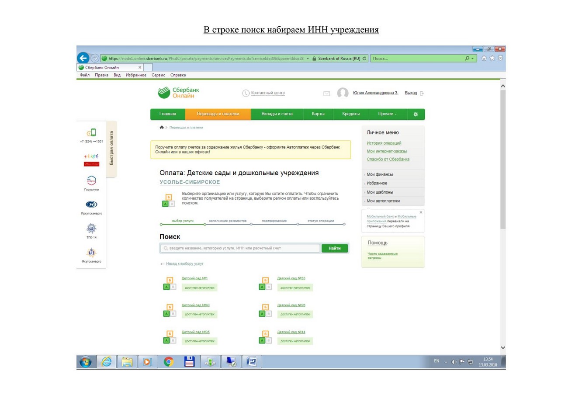Viewport: 568px width, 402px height.
Task: Click the browser back arrow button
Action: click(x=83, y=58)
